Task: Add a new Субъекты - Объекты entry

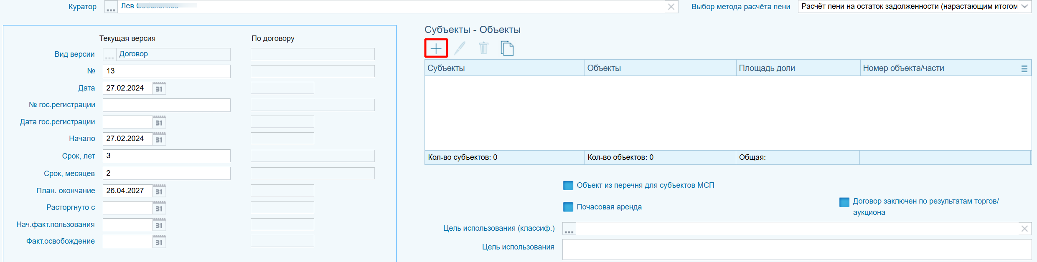Action: click(436, 48)
